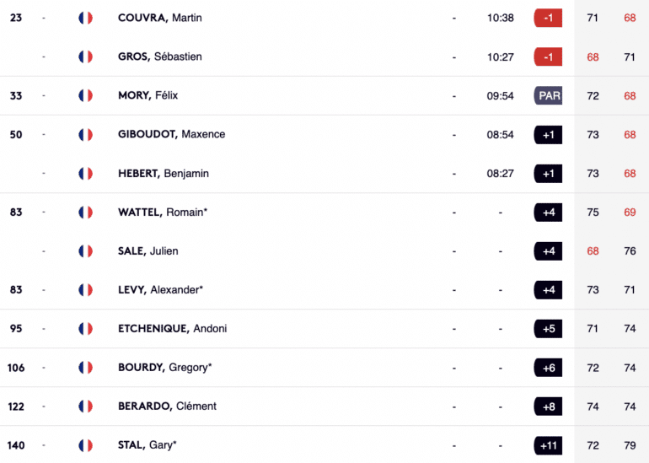Click the 10:27 tee time for Gros
Screen dimensions: 649x463
point(501,57)
